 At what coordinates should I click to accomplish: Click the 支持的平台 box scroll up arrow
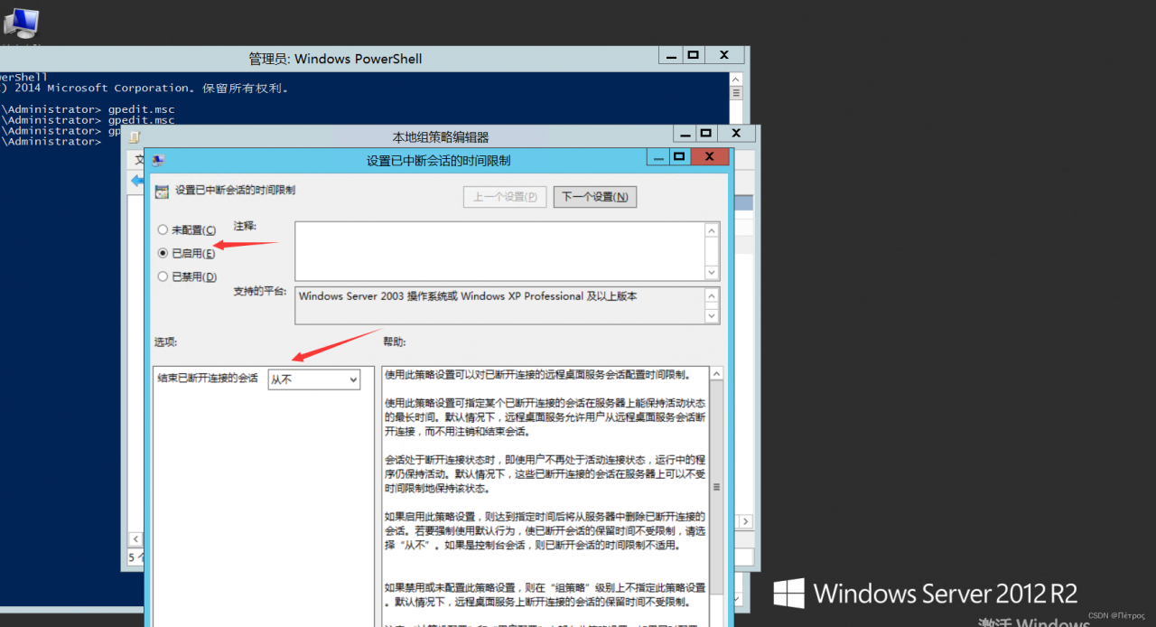tap(712, 295)
